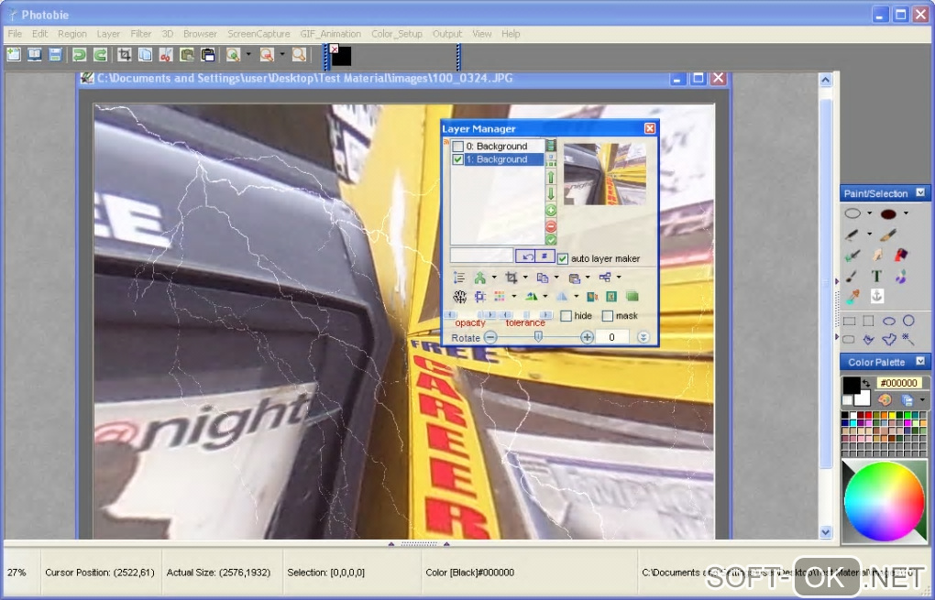Click the open file book icon

(35, 55)
